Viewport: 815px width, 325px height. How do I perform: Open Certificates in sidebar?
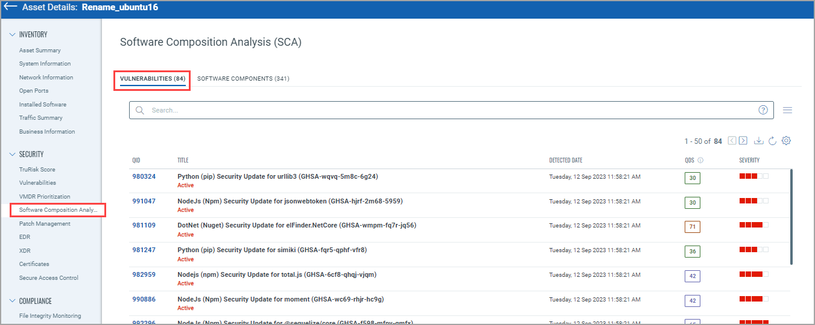(x=34, y=264)
